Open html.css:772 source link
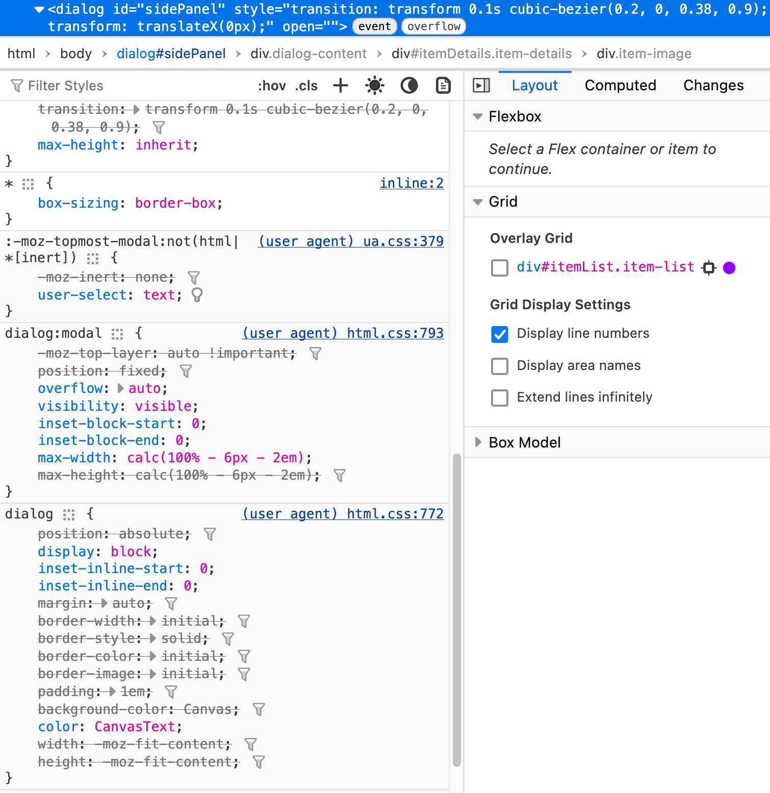 click(343, 513)
